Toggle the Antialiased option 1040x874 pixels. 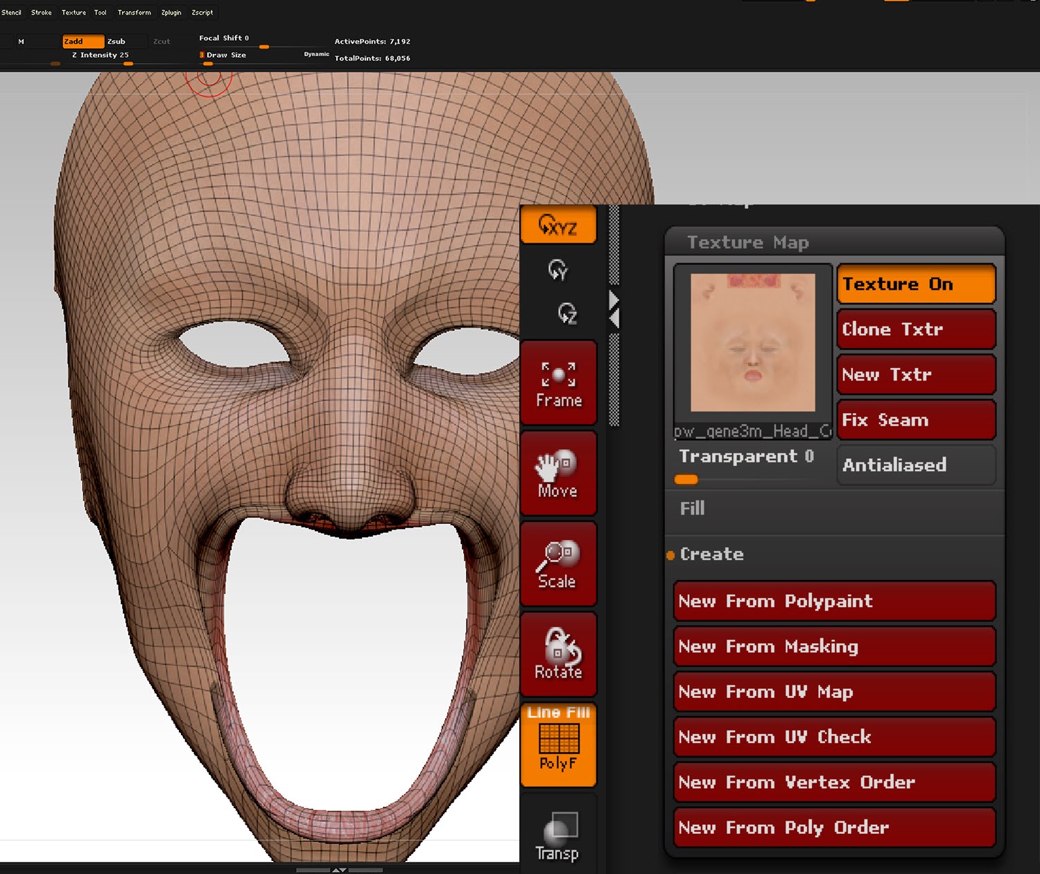(x=916, y=465)
